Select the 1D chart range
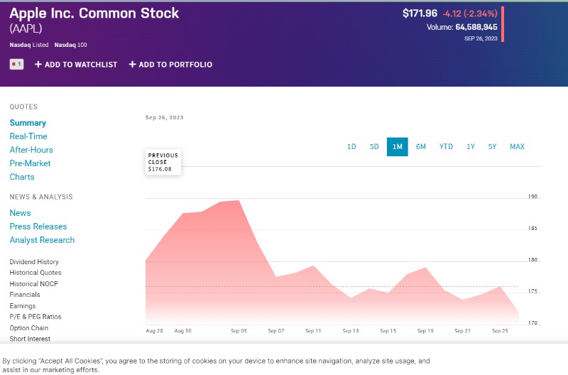The image size is (568, 375). pyautogui.click(x=351, y=147)
